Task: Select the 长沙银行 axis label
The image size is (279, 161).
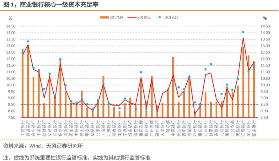Action: click(x=179, y=128)
